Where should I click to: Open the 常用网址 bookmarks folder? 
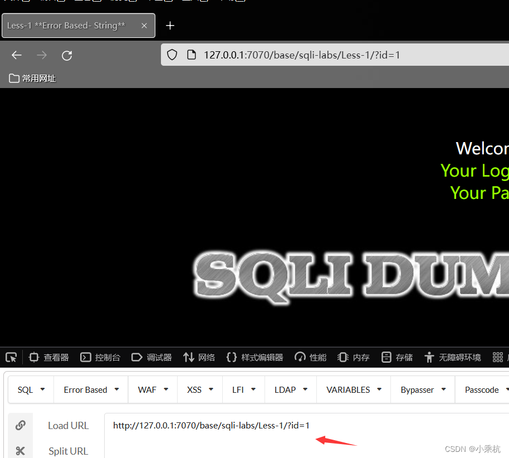[32, 78]
